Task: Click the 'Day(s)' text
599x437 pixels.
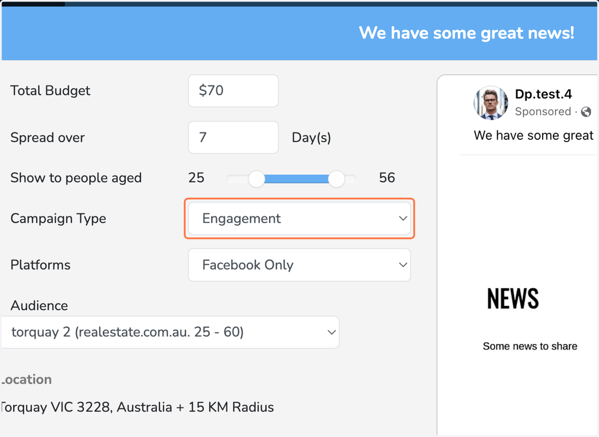Action: point(311,138)
